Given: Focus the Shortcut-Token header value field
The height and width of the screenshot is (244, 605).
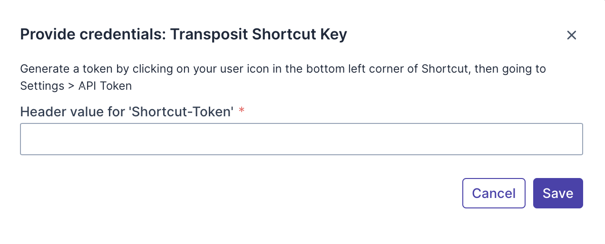Looking at the screenshot, I should [301, 139].
